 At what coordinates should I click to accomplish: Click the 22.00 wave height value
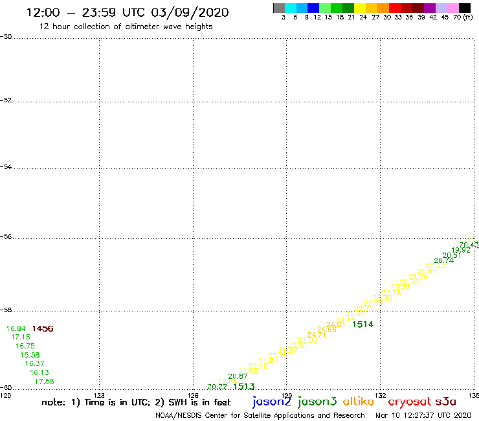248,371
